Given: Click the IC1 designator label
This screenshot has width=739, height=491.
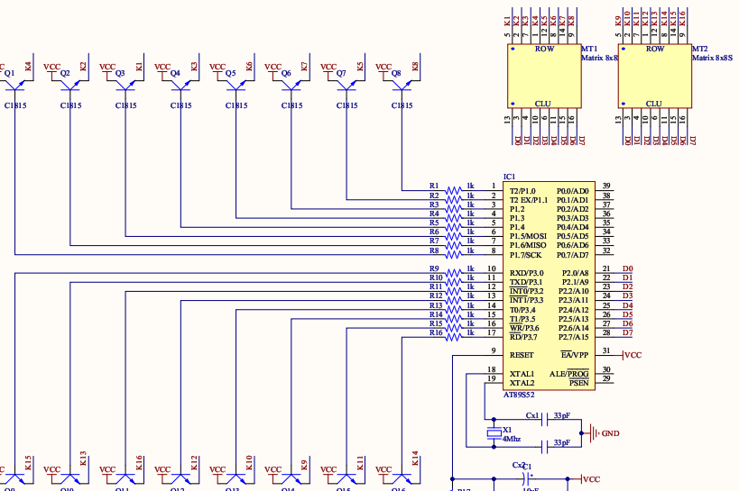Looking at the screenshot, I should [510, 177].
